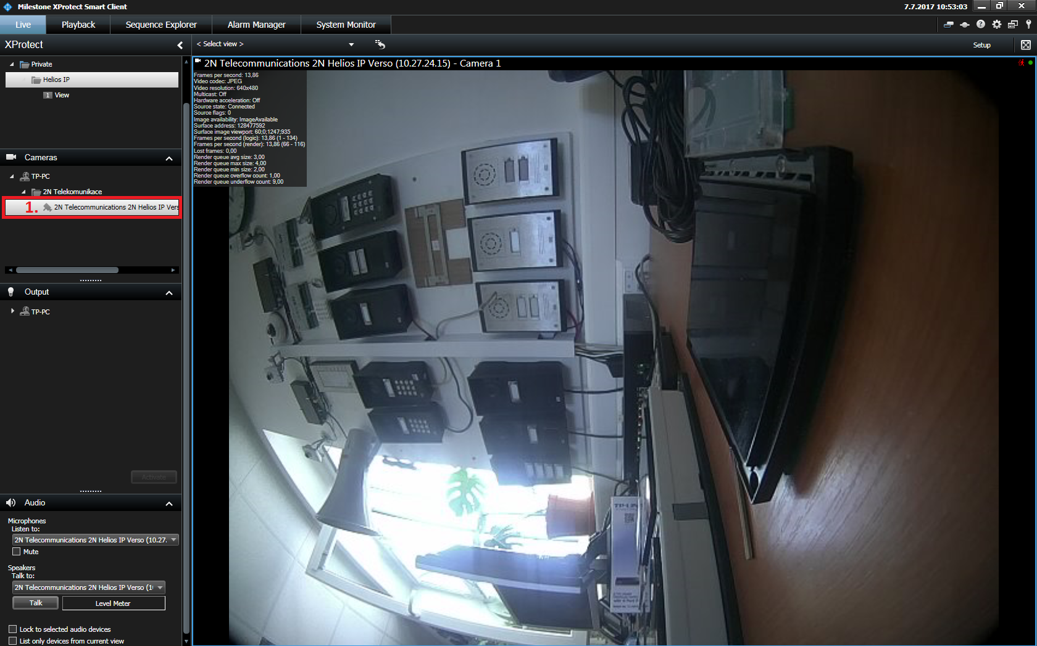The height and width of the screenshot is (646, 1037).
Task: Click the Cameras pane horizontal scrollbar
Action: 67,270
